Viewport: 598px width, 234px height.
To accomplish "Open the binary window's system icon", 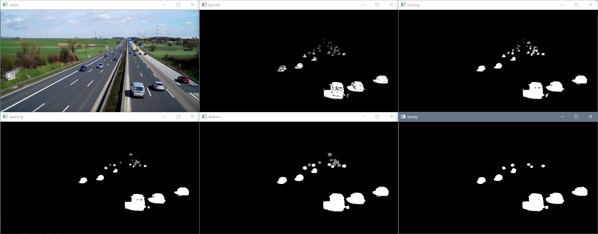I will tap(403, 117).
